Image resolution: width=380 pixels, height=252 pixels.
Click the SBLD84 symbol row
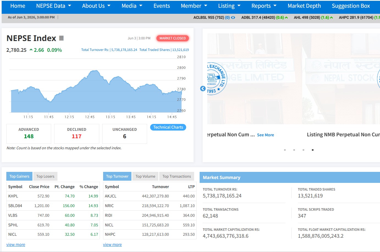point(53,206)
